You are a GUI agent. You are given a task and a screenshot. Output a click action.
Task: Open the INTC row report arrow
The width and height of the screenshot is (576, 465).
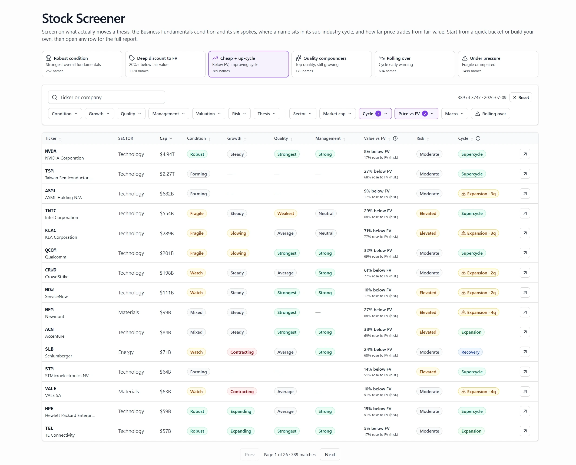point(525,213)
